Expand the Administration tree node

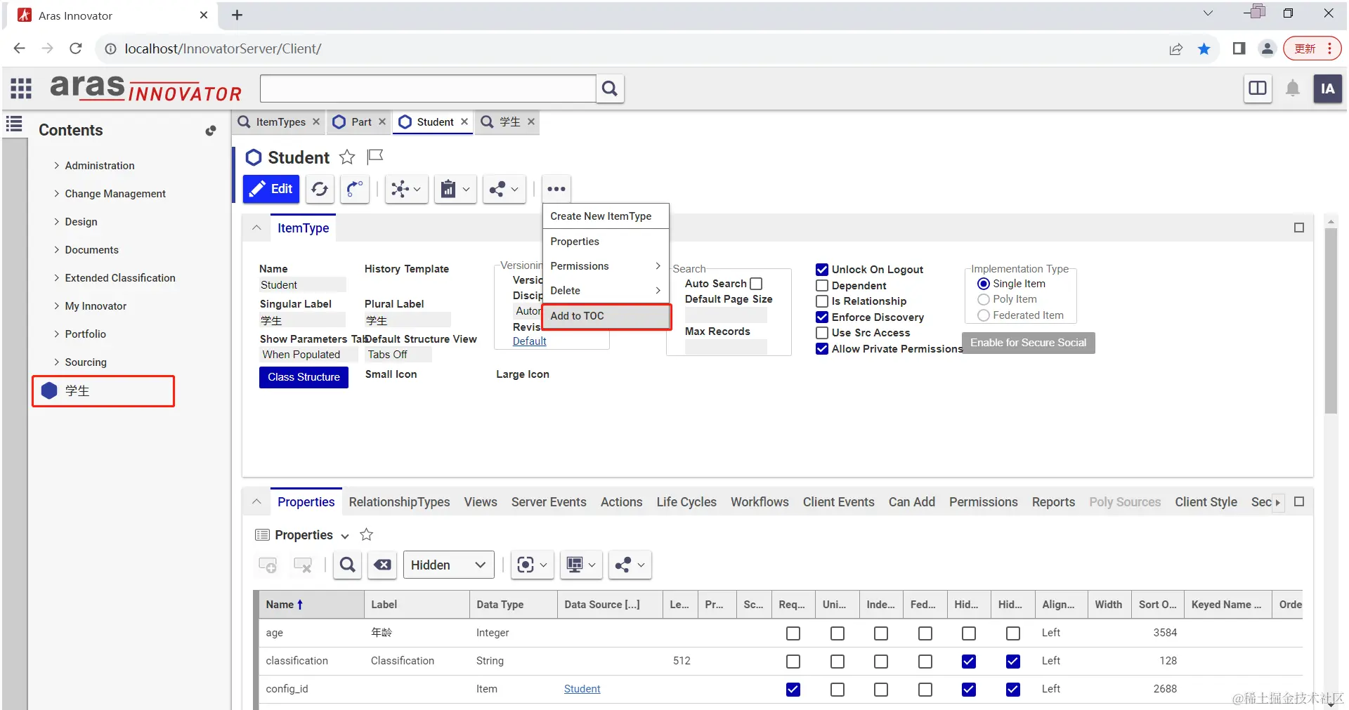pyautogui.click(x=57, y=165)
